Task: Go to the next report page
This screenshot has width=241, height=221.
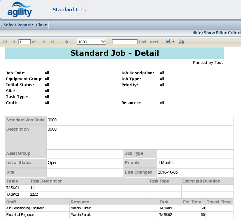Action: click(44, 42)
